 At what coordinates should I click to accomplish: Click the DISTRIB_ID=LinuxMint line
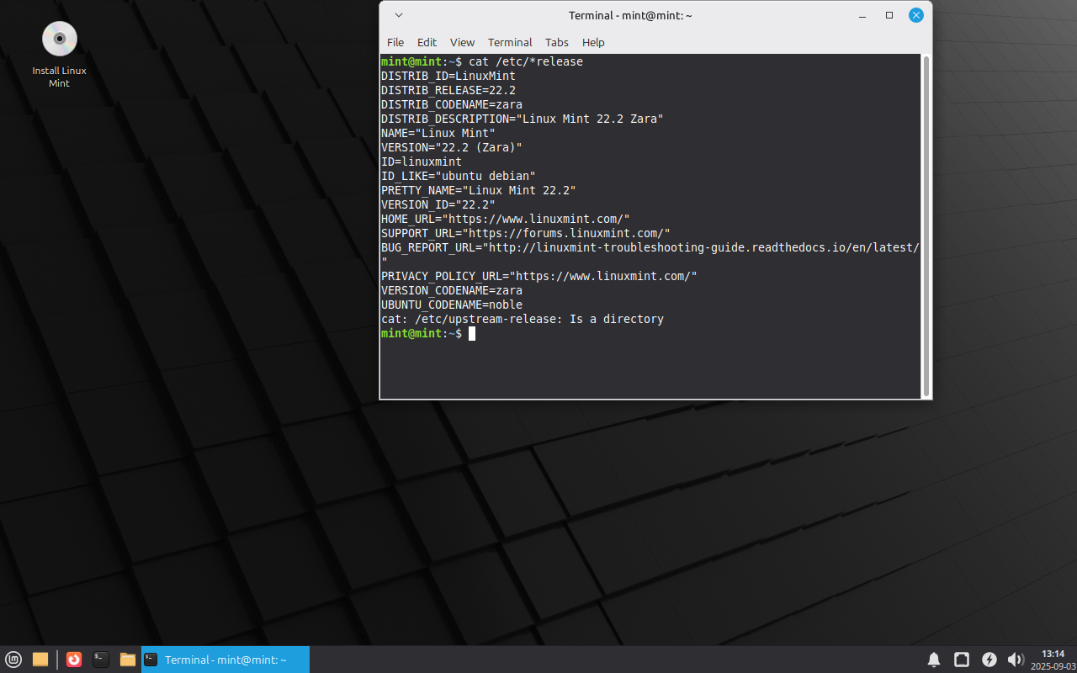click(448, 76)
